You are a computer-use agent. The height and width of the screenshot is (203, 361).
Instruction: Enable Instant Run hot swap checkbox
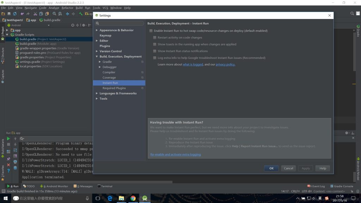[x=151, y=31]
